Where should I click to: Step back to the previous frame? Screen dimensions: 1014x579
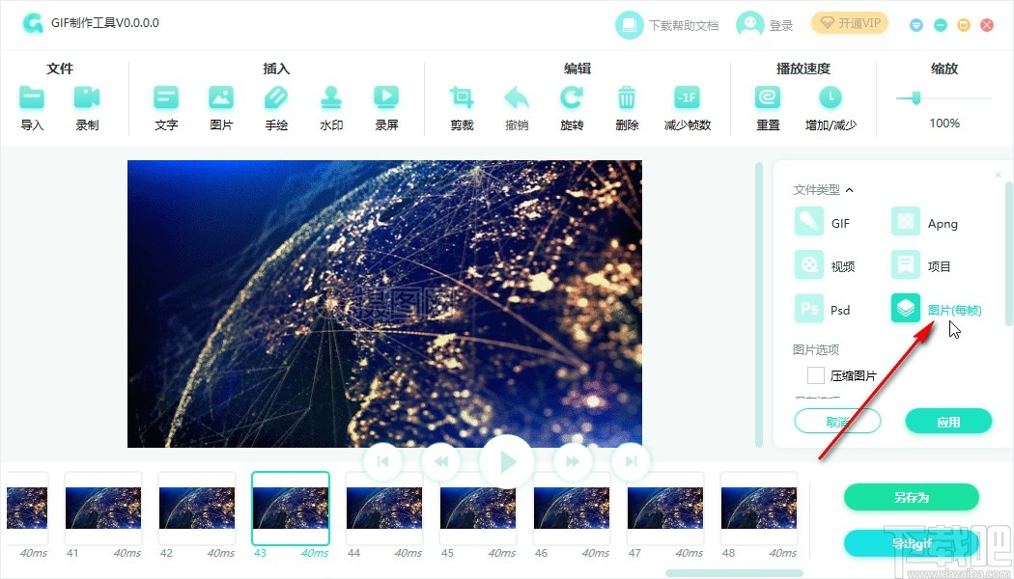441,460
